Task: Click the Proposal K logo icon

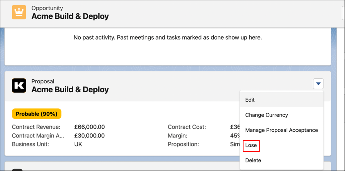Action: coord(19,85)
